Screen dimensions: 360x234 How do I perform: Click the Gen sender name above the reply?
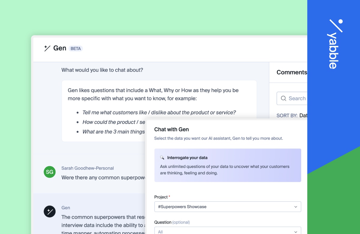[66, 208]
